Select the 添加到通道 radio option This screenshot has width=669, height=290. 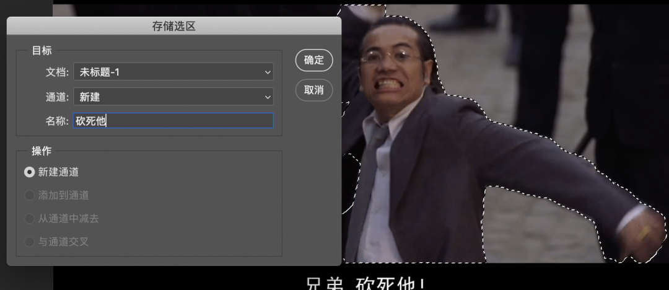30,195
